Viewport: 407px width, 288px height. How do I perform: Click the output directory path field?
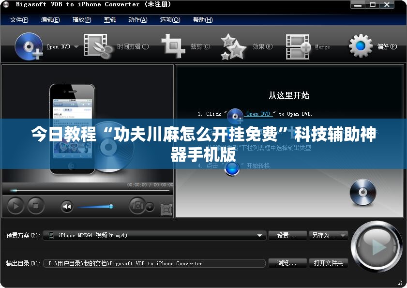[x=154, y=263]
